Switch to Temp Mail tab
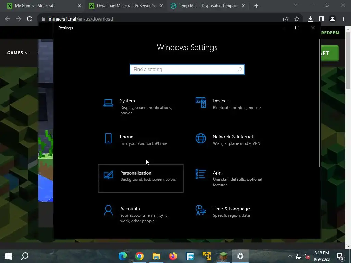This screenshot has height=263, width=351. (208, 6)
